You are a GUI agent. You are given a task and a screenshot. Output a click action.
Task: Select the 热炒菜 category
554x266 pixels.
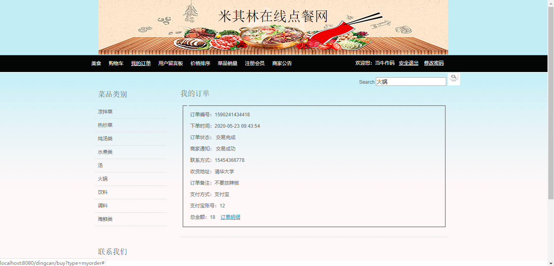(x=105, y=125)
